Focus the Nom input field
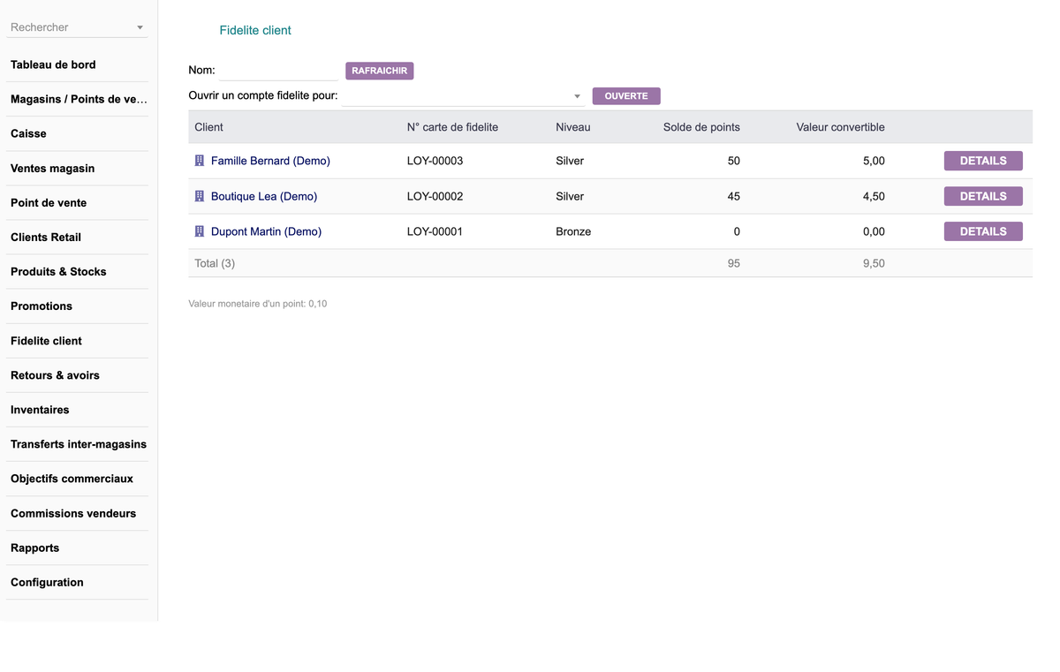This screenshot has width=1060, height=672. 278,71
